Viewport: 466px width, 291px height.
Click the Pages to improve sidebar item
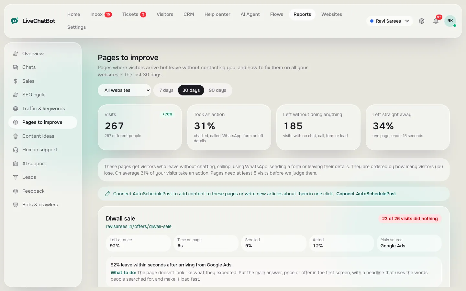tap(43, 122)
